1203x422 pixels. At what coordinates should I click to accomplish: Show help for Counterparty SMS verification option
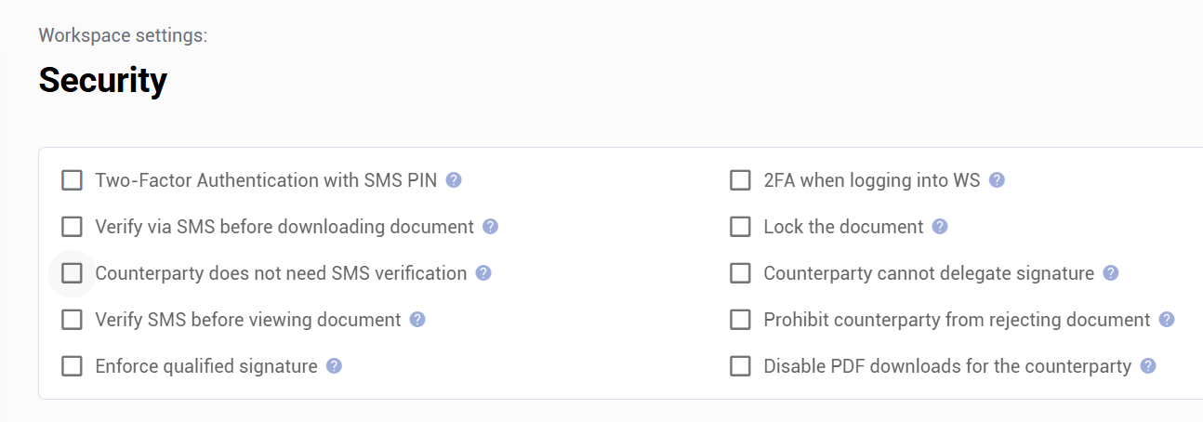click(483, 273)
